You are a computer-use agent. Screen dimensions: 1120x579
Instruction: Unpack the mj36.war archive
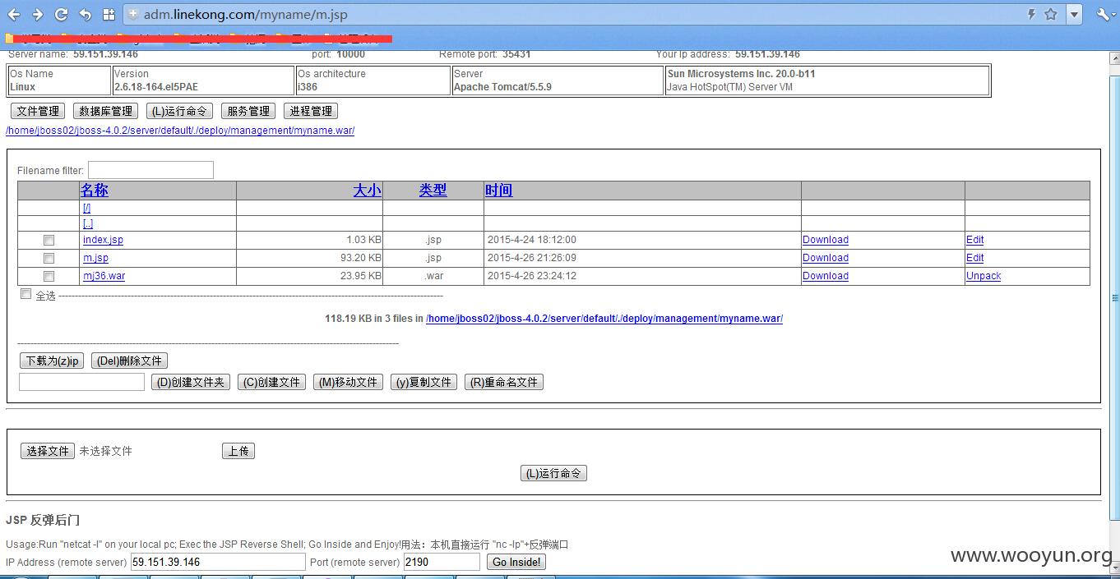983,276
